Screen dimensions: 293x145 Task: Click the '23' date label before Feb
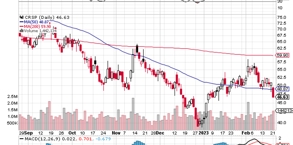pyautogui.click(x=231, y=133)
